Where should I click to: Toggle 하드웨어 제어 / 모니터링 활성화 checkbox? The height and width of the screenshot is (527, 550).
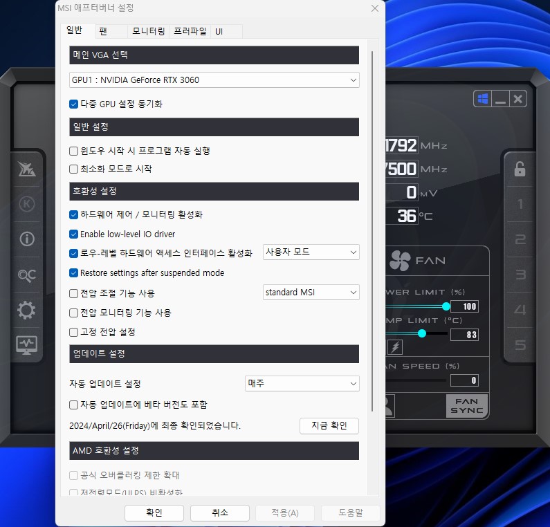coord(73,214)
